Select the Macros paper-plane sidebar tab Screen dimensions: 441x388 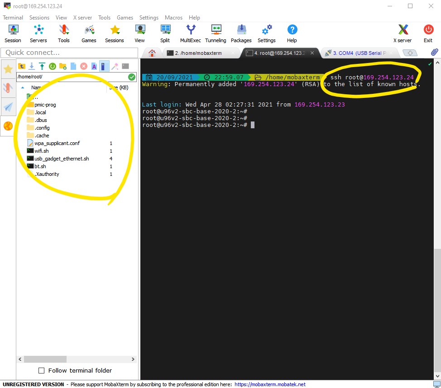point(8,107)
